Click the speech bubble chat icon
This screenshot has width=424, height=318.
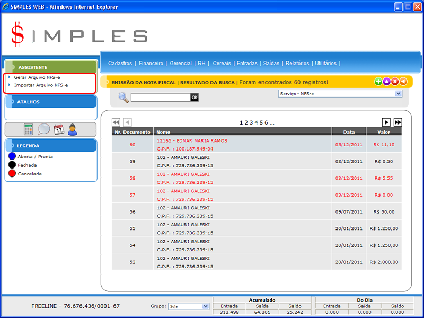coord(43,129)
